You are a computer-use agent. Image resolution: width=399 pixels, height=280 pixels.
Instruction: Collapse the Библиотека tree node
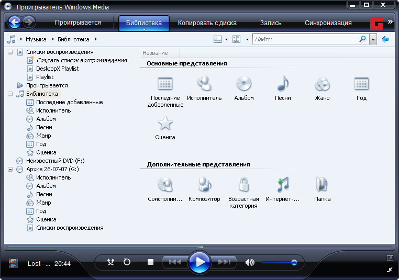10,94
